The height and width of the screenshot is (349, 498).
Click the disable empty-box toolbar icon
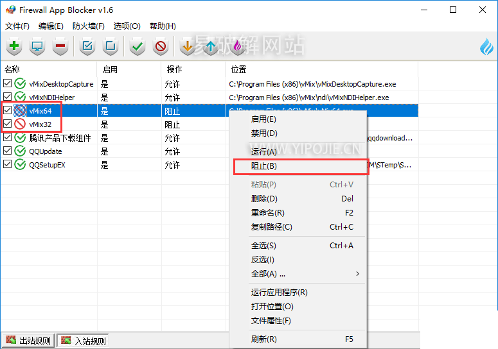111,47
